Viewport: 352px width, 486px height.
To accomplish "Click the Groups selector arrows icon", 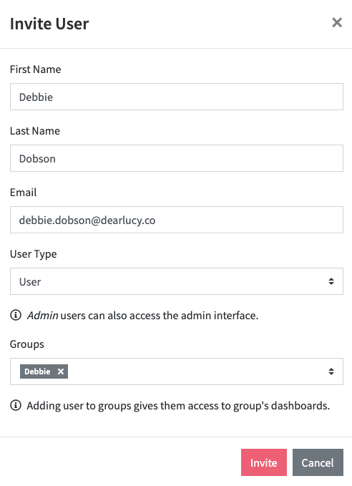I will click(x=331, y=371).
